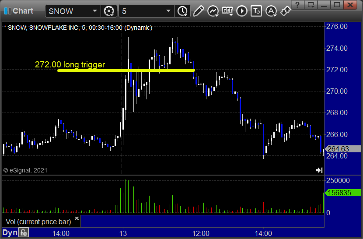
Task: Jump to latest bar arrow icon
Action: click(319, 170)
